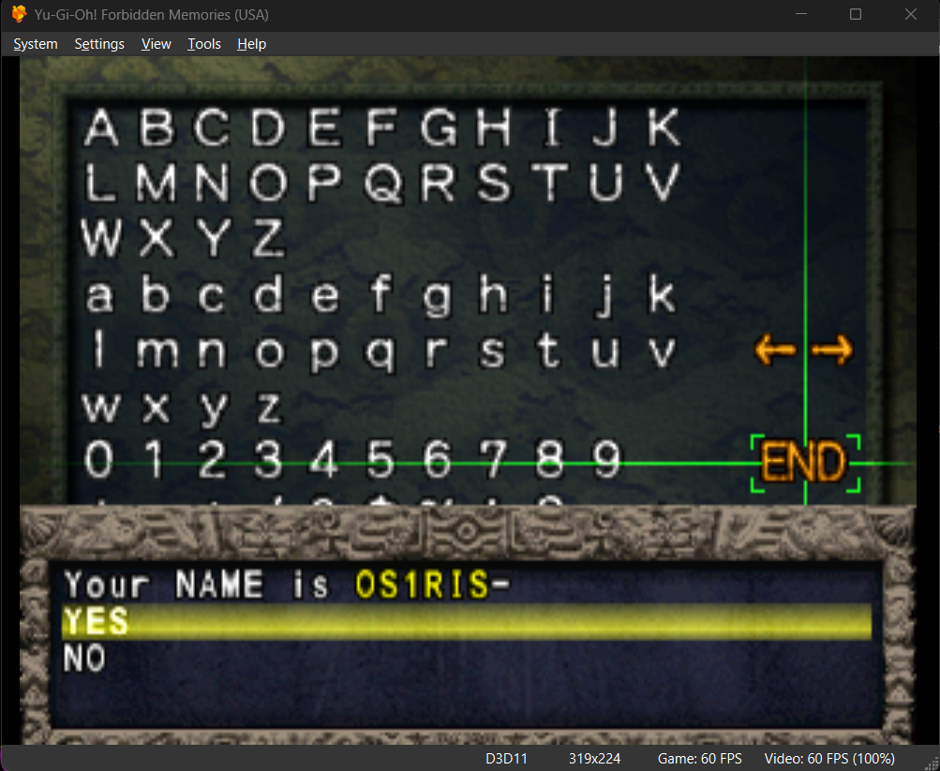The height and width of the screenshot is (771, 940).
Task: Open the Help menu
Action: [x=251, y=44]
